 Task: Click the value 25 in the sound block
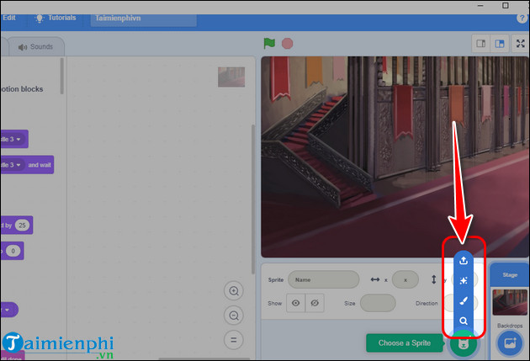[x=22, y=226]
